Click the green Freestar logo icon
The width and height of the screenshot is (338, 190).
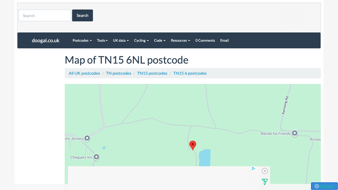pyautogui.click(x=265, y=182)
